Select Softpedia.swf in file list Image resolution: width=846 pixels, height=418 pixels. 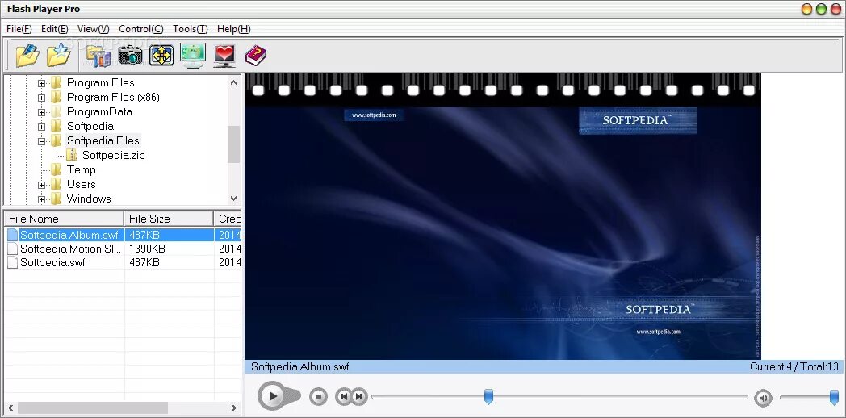[52, 263]
